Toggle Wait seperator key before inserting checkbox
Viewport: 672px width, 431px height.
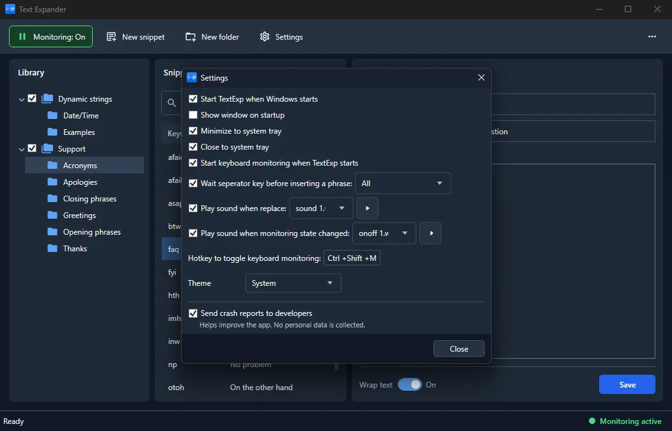click(x=193, y=184)
